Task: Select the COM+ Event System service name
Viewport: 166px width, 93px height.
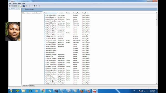Action: pos(51,62)
